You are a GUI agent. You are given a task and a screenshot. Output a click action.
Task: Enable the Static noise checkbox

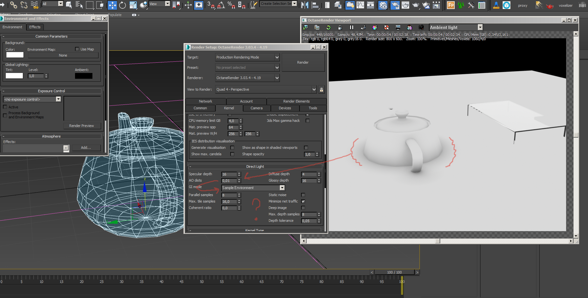[303, 195]
